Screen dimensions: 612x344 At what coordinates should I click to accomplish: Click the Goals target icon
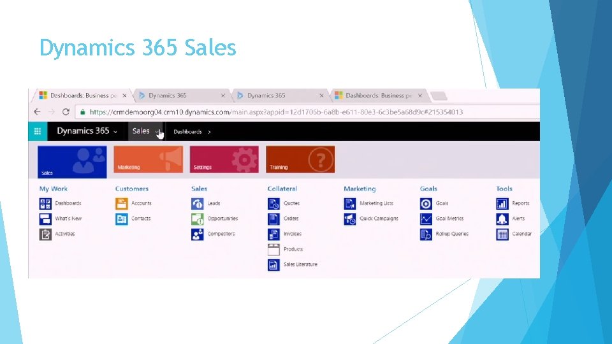426,204
